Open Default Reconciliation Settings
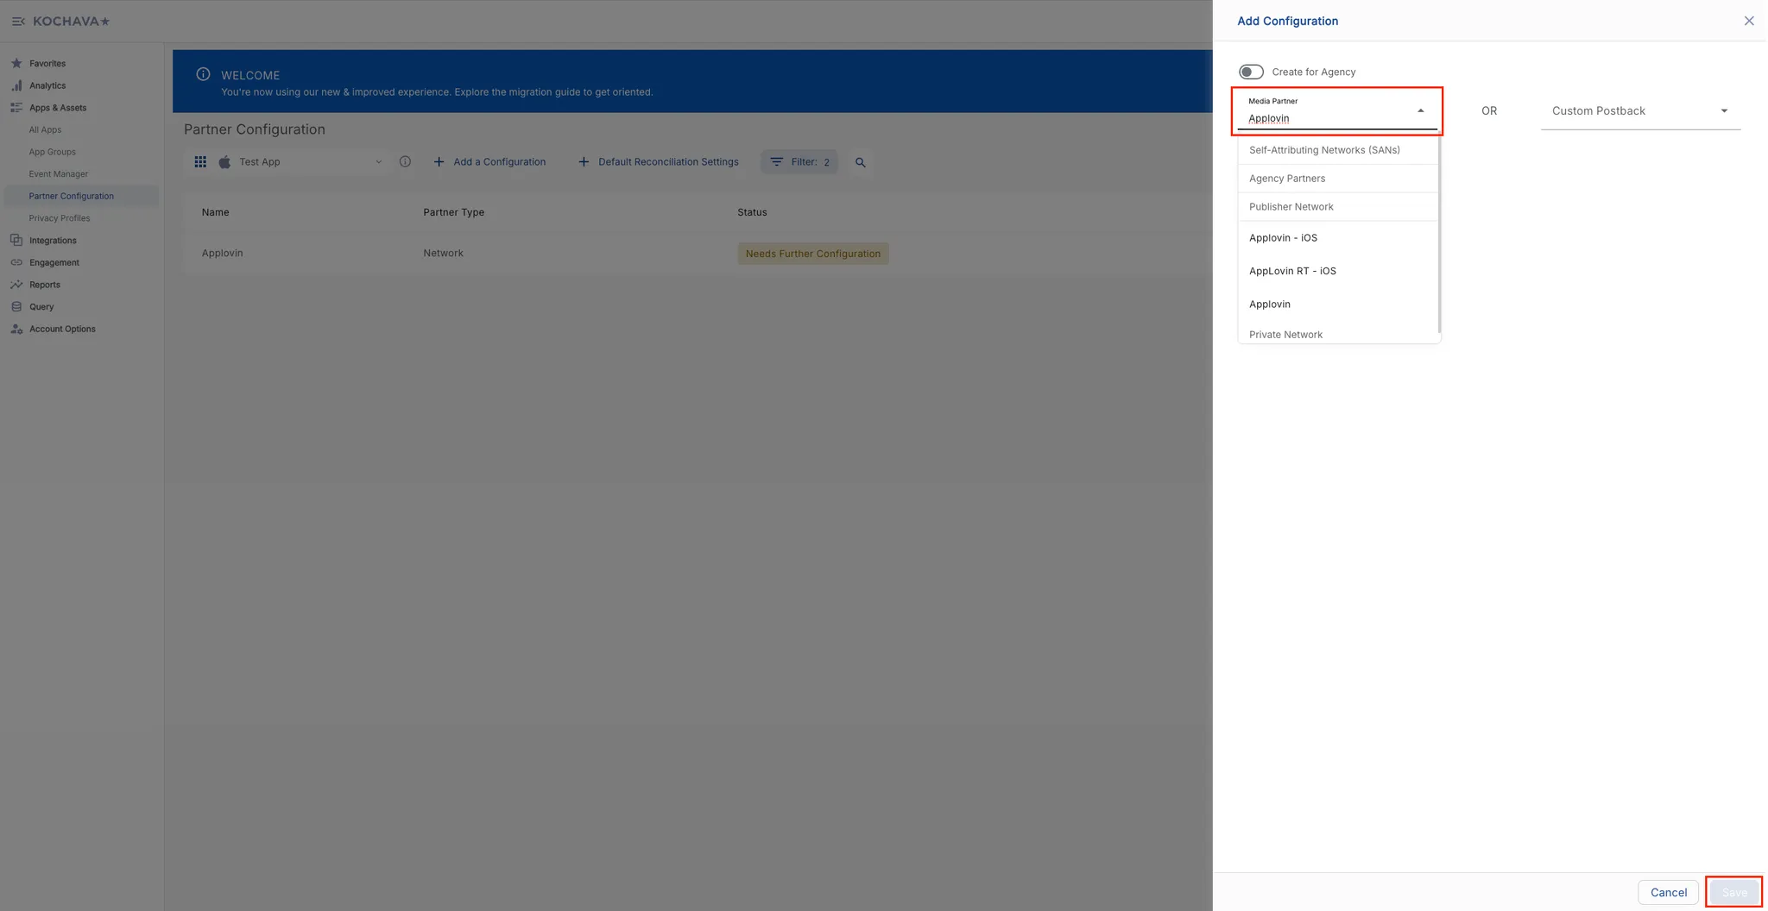Viewport: 1768px width, 911px height. [658, 161]
